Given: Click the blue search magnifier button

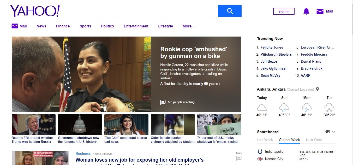Looking at the screenshot, I should tap(230, 11).
